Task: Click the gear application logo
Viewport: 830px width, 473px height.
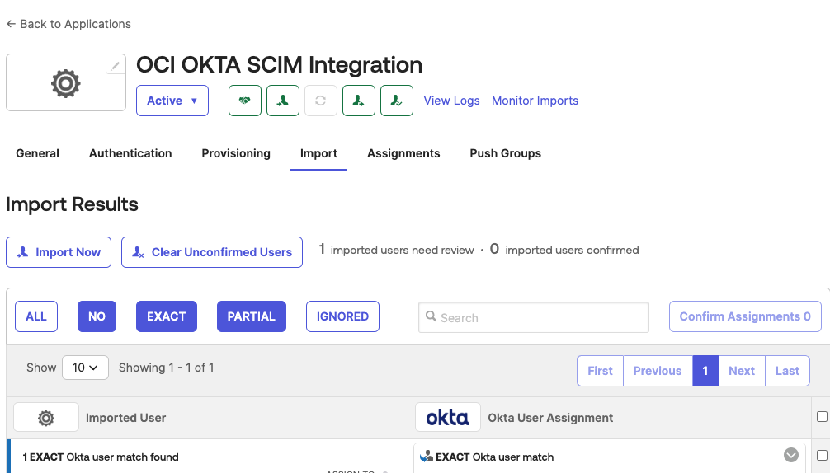Action: click(65, 83)
